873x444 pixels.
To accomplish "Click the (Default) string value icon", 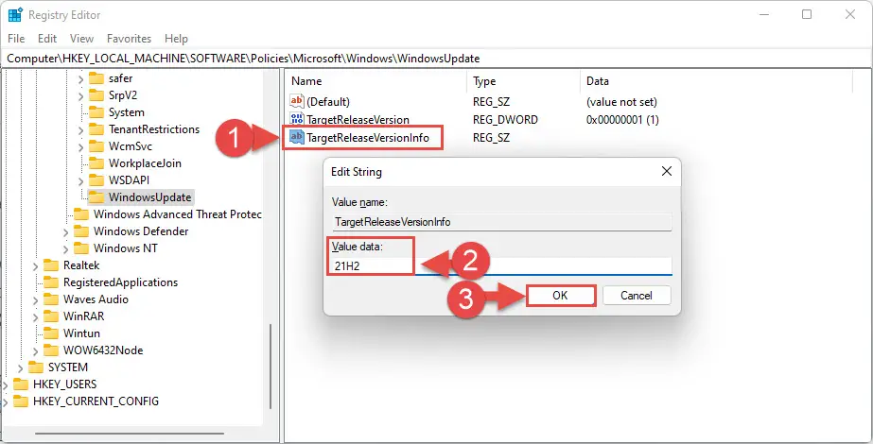I will (x=297, y=101).
